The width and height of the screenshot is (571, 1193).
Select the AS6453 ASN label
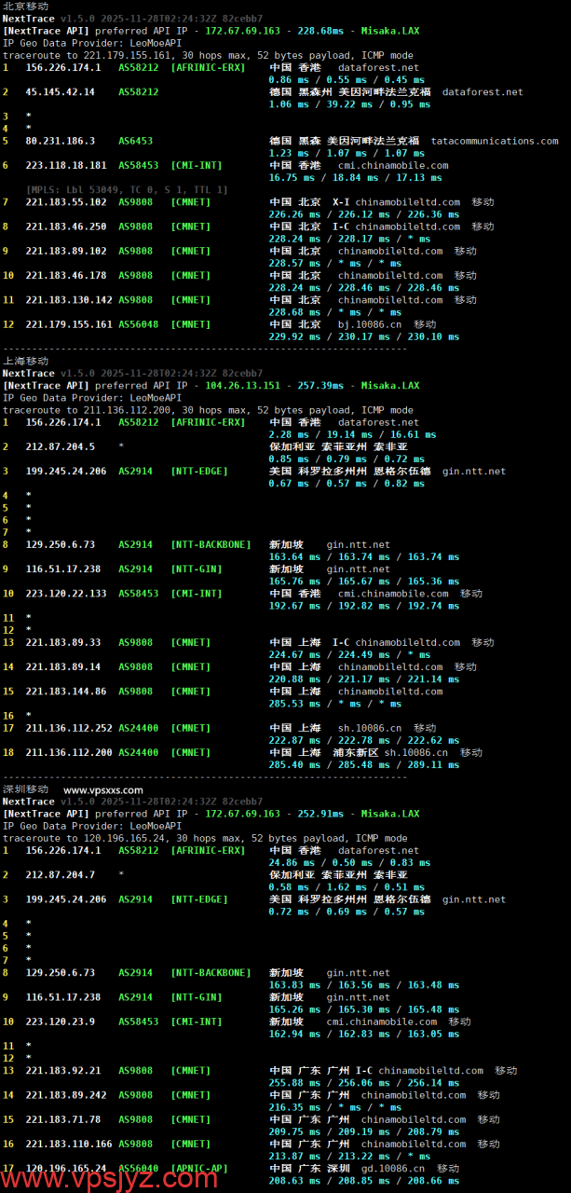pos(135,141)
